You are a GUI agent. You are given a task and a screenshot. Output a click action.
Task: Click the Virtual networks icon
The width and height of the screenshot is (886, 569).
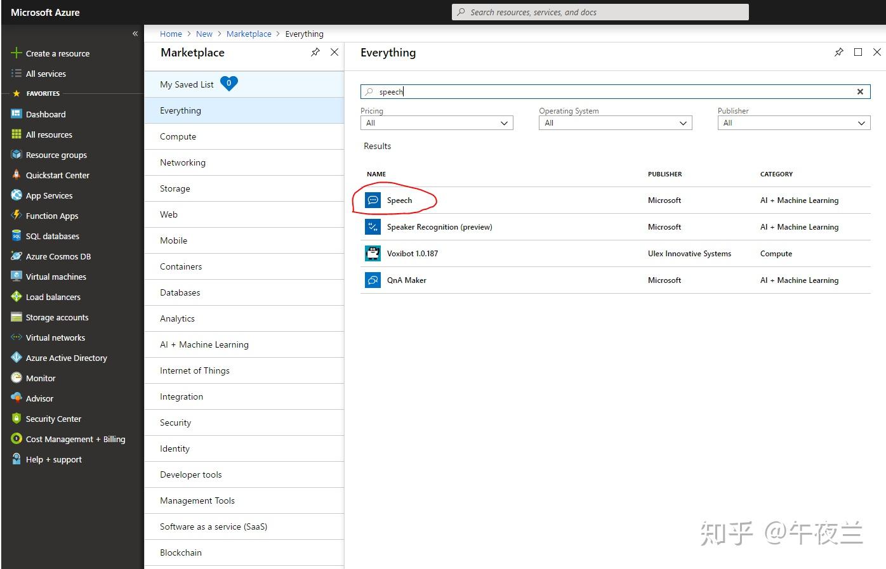coord(17,337)
